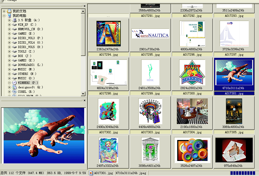Click the large divers preview image
259x176 pixels.
[x=44, y=135]
